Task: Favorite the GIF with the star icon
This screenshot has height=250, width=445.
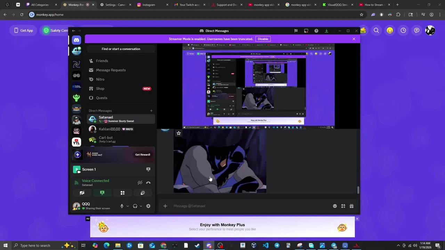Action: pos(179,133)
